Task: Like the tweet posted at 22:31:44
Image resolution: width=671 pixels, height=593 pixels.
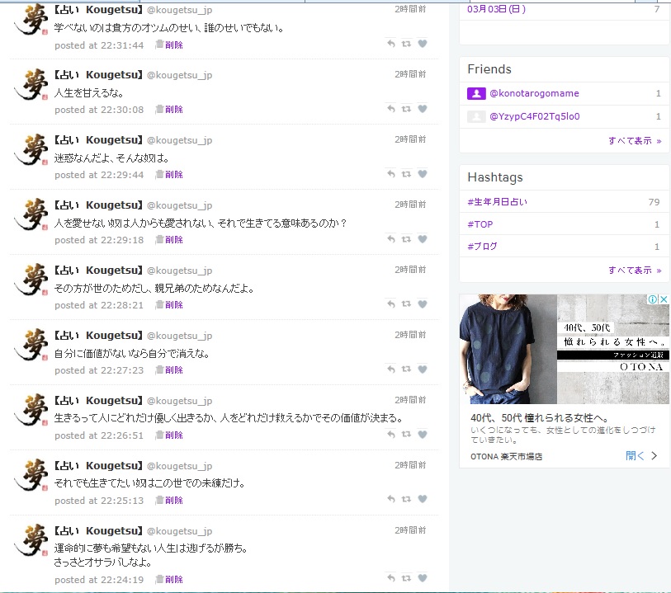Action: [423, 44]
